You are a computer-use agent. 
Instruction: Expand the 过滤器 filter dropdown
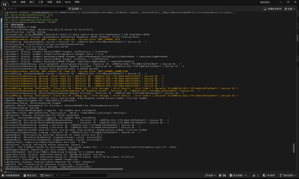point(75,9)
